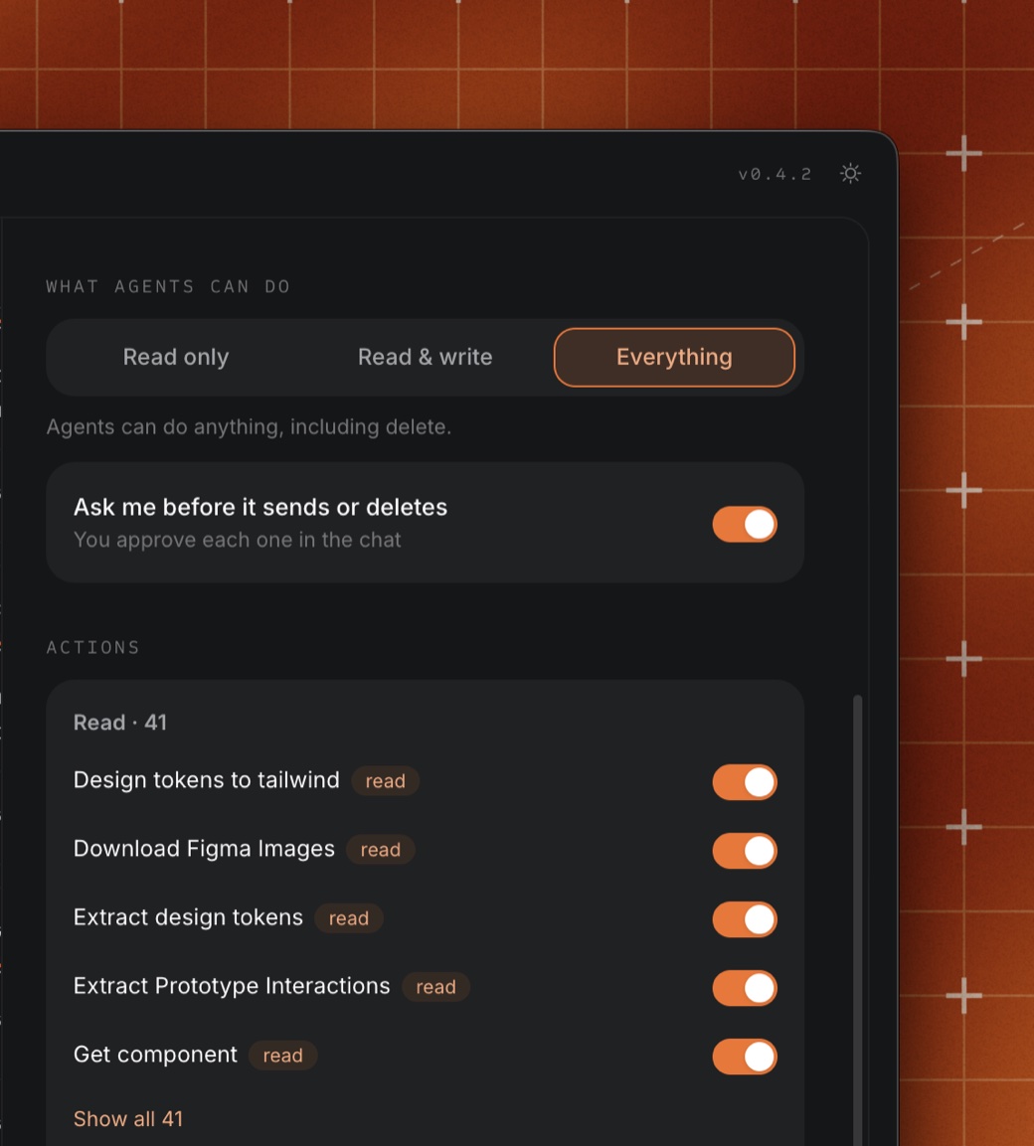Open the Show all 41 link
This screenshot has height=1146, width=1034.
click(128, 1119)
